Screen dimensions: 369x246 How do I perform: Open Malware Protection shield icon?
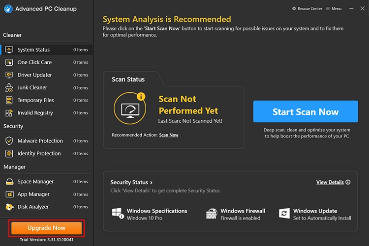(9, 141)
